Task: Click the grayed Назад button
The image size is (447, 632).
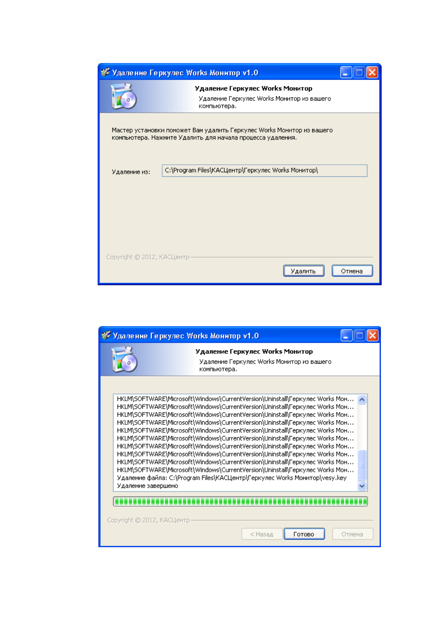Action: (262, 534)
